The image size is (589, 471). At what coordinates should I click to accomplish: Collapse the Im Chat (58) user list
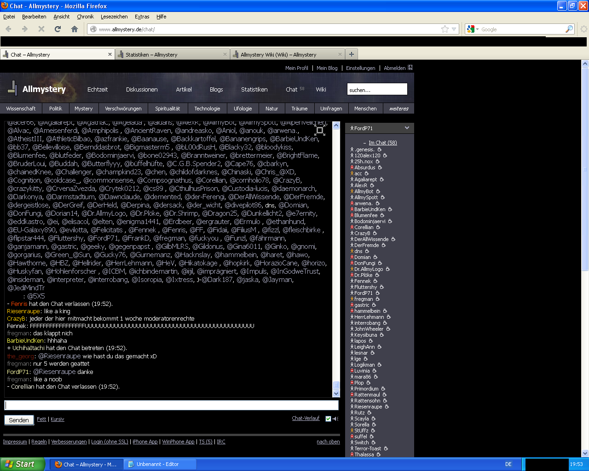tap(364, 143)
